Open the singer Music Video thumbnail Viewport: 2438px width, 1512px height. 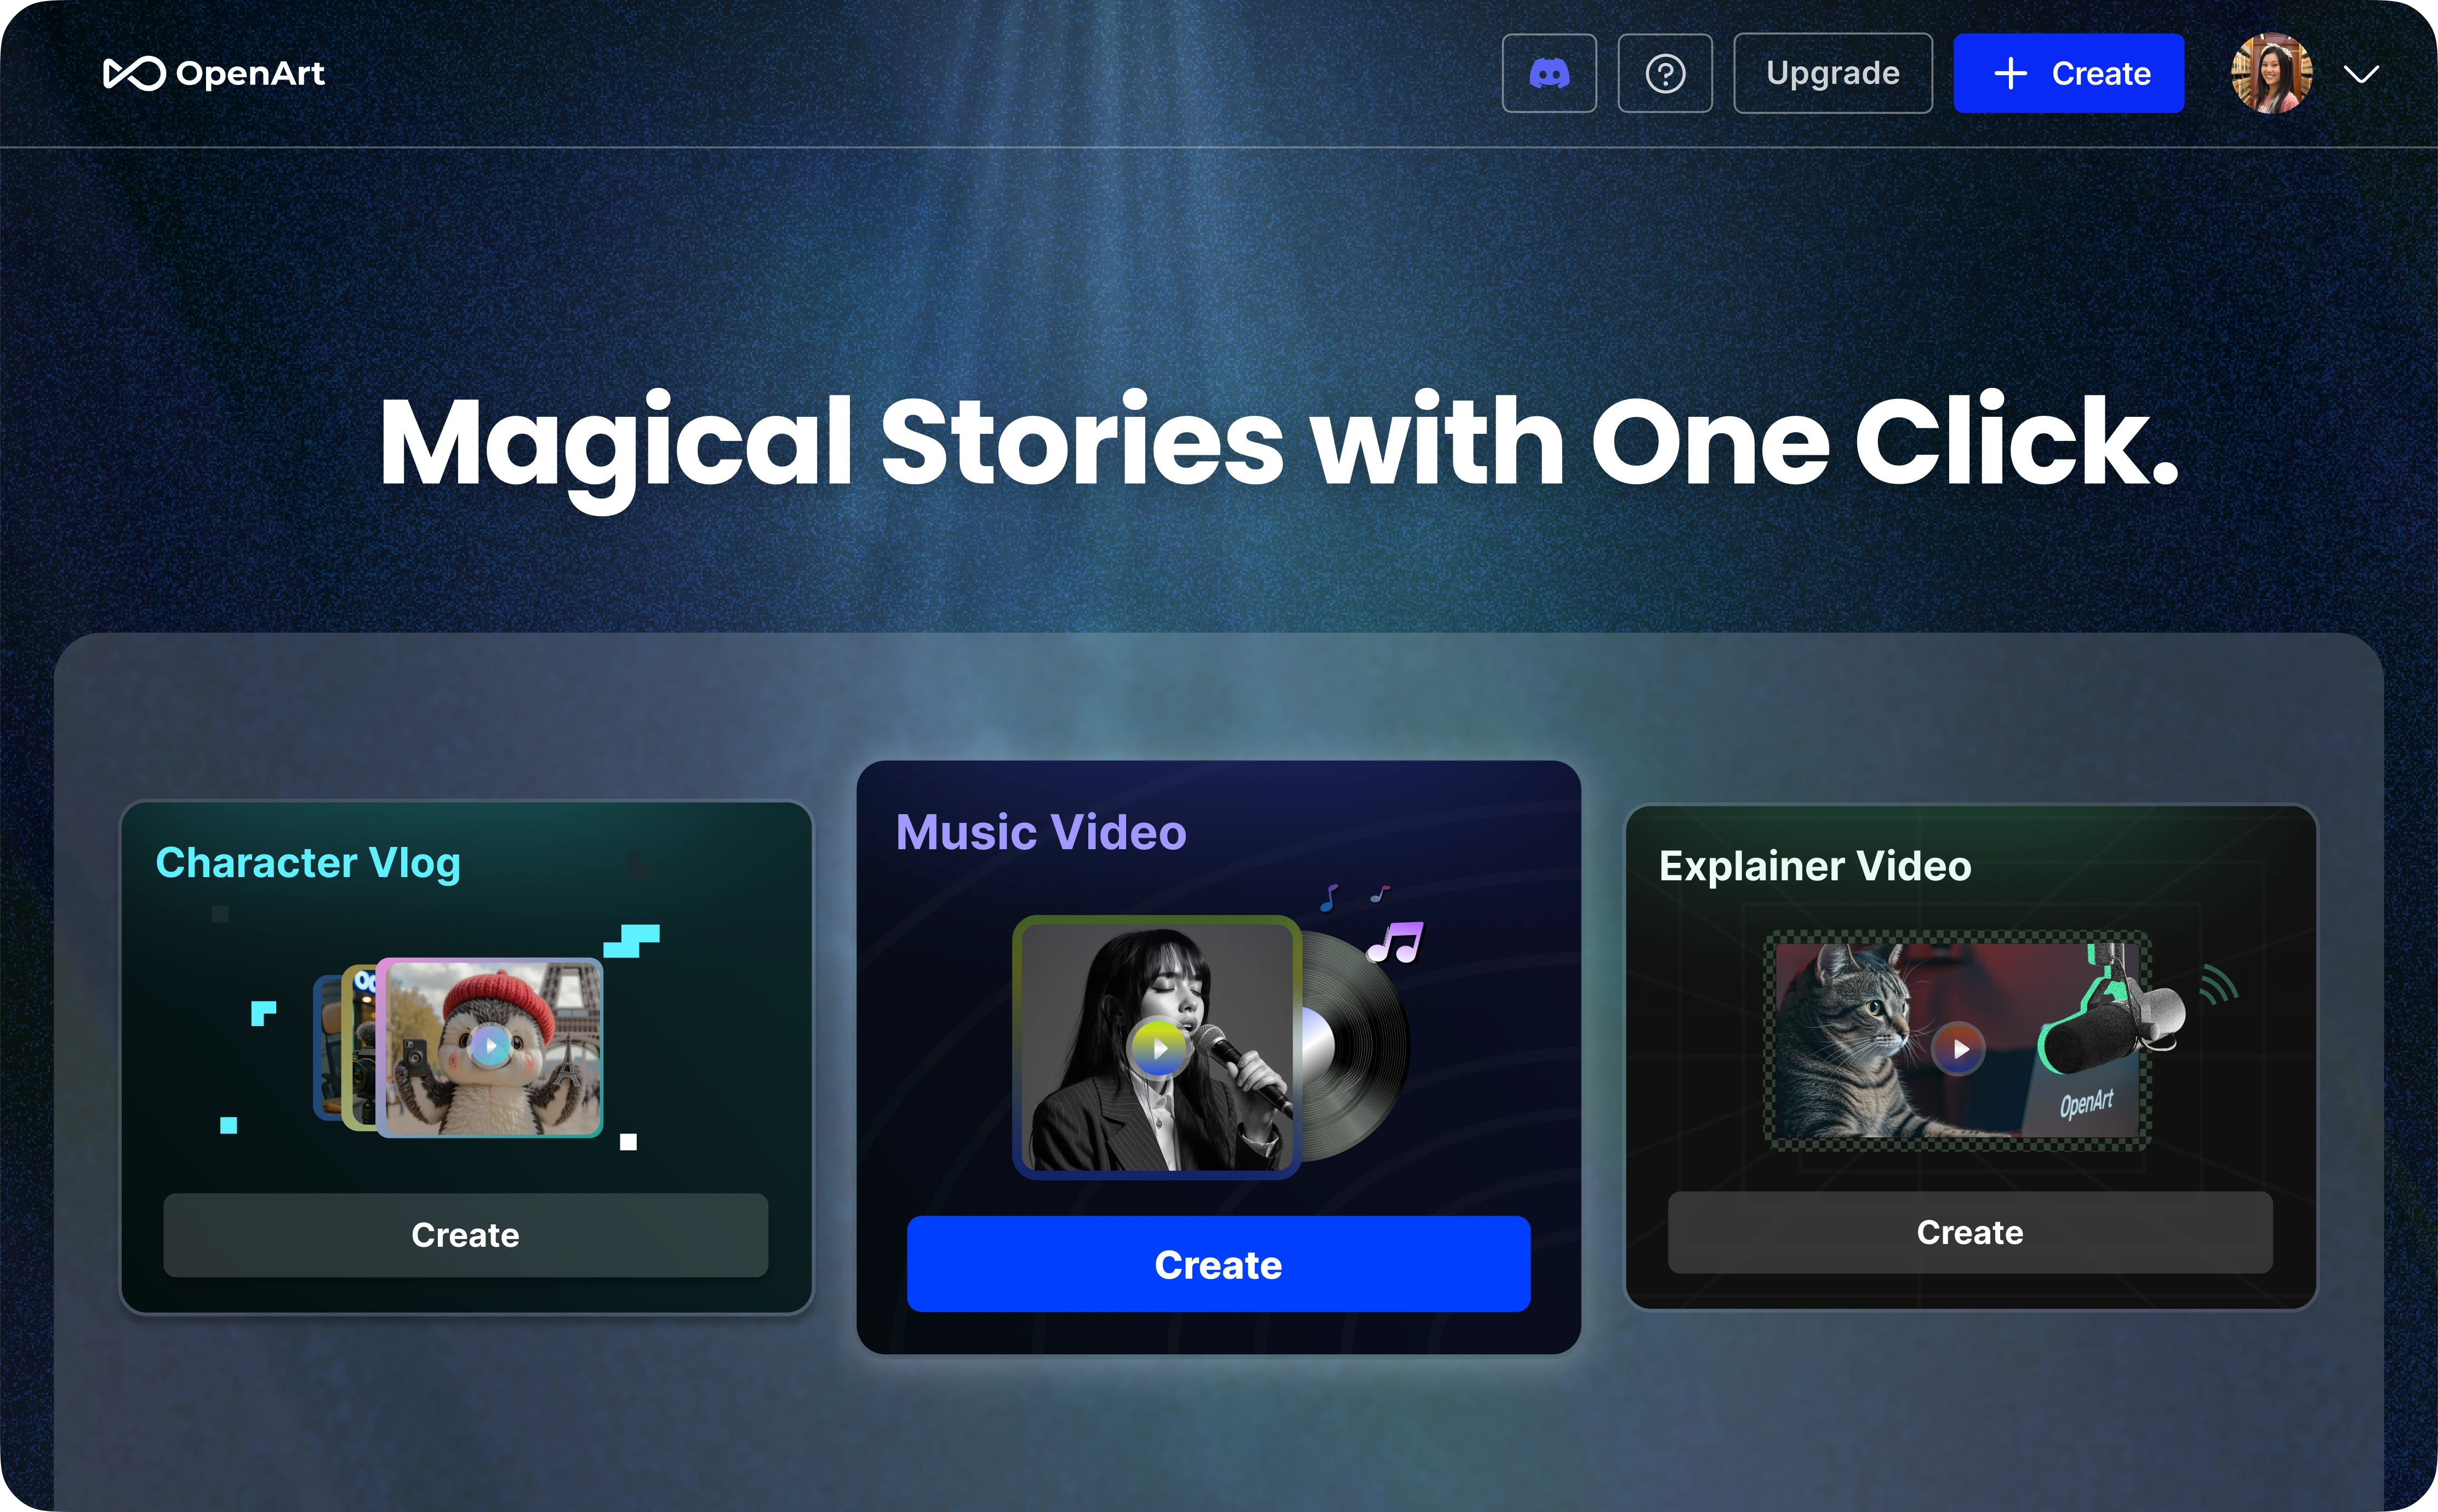1157,1047
